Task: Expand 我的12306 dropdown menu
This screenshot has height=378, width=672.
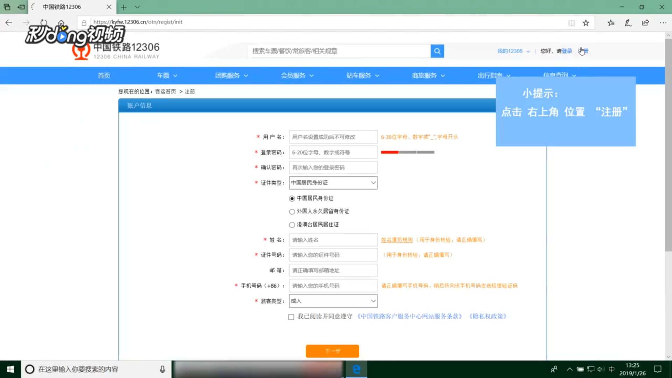Action: 513,51
